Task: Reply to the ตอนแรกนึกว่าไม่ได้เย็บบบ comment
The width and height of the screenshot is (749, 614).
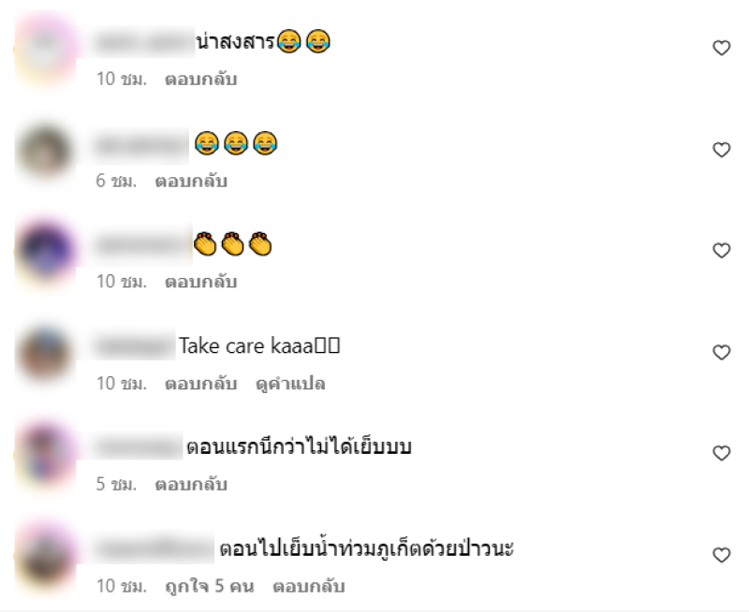Action: tap(191, 484)
